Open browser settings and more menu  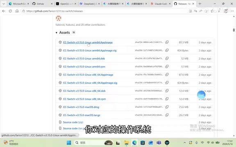click(x=232, y=11)
